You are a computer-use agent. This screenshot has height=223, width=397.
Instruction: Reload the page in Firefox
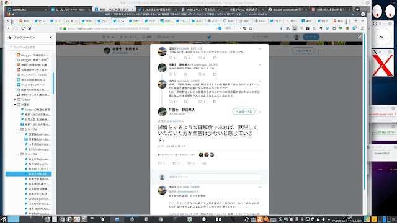point(23,28)
